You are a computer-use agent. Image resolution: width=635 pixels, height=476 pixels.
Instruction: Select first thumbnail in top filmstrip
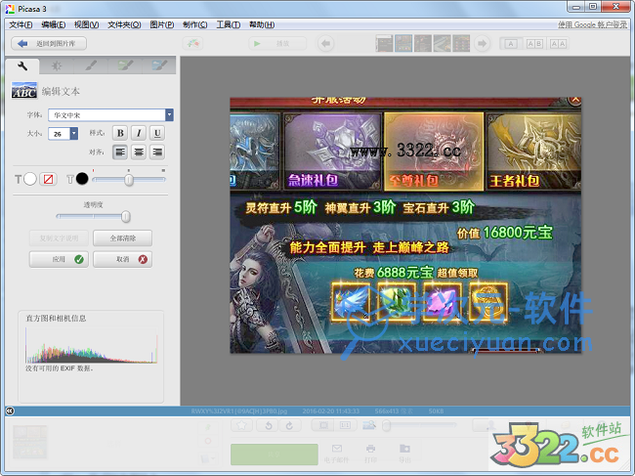(x=384, y=43)
